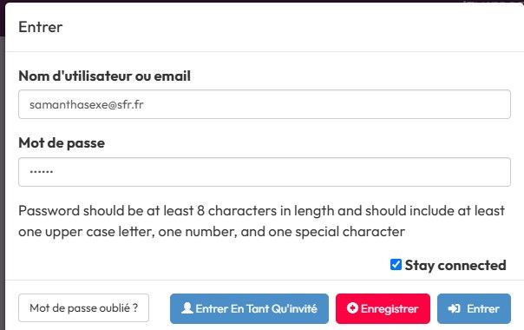Click the masked password dots

[41, 172]
